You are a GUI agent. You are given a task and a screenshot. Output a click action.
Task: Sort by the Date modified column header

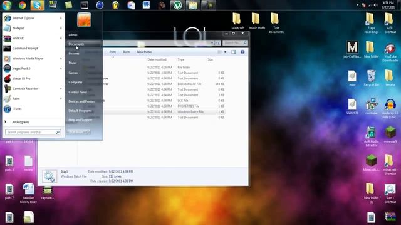[157, 59]
